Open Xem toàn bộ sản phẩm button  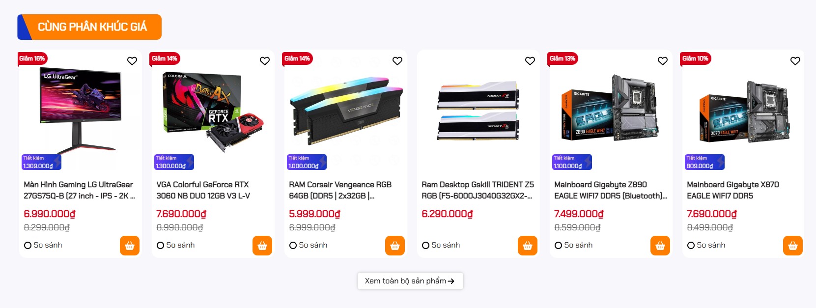410,281
